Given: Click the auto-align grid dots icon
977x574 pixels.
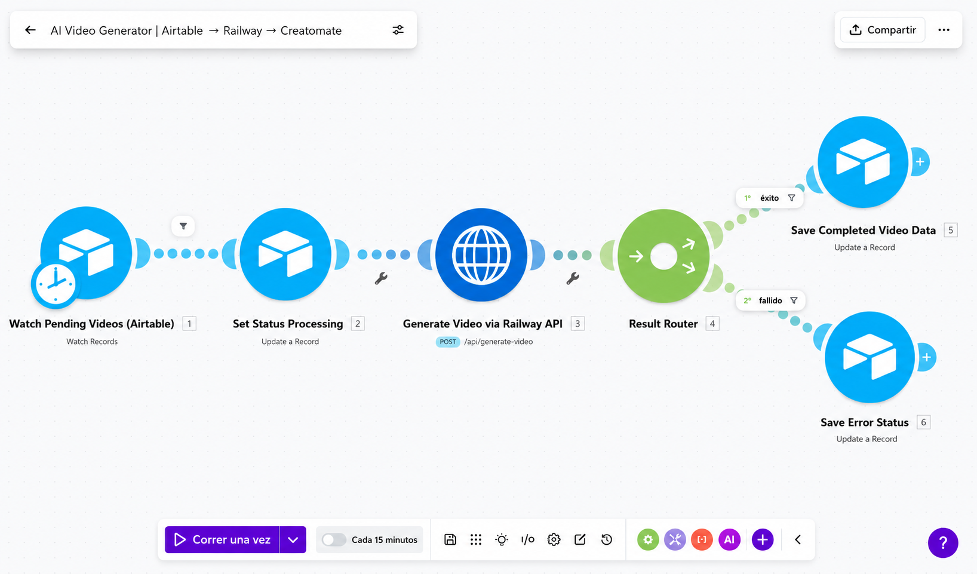Looking at the screenshot, I should (x=476, y=539).
